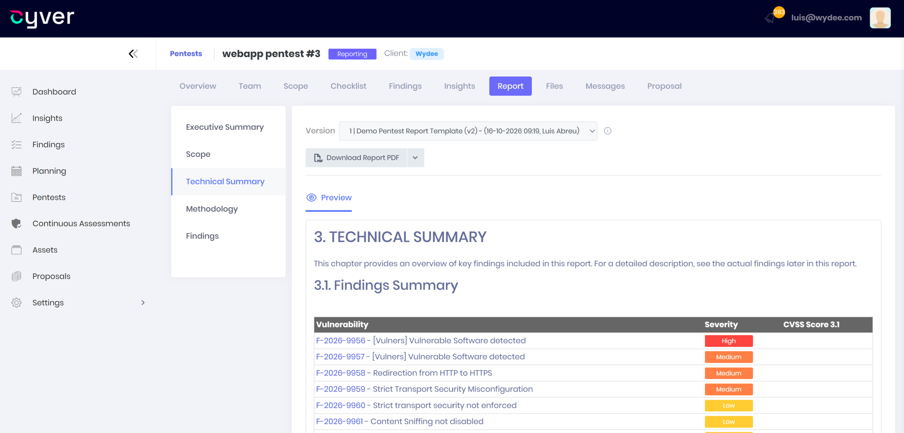The image size is (904, 433).
Task: Click the Planning calendar icon
Action: (16, 171)
